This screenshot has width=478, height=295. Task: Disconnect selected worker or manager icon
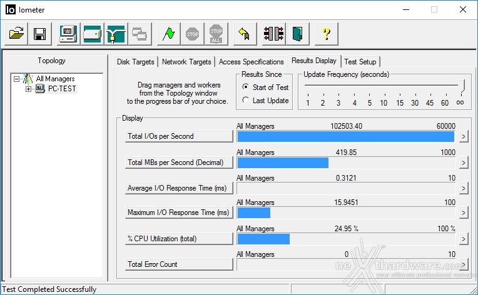[274, 34]
